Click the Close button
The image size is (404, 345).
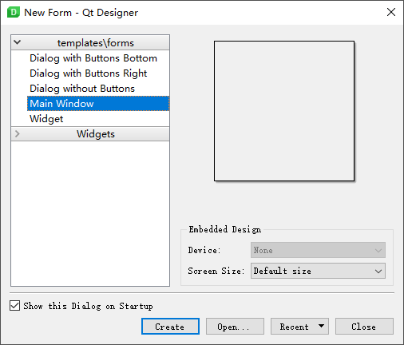364,327
